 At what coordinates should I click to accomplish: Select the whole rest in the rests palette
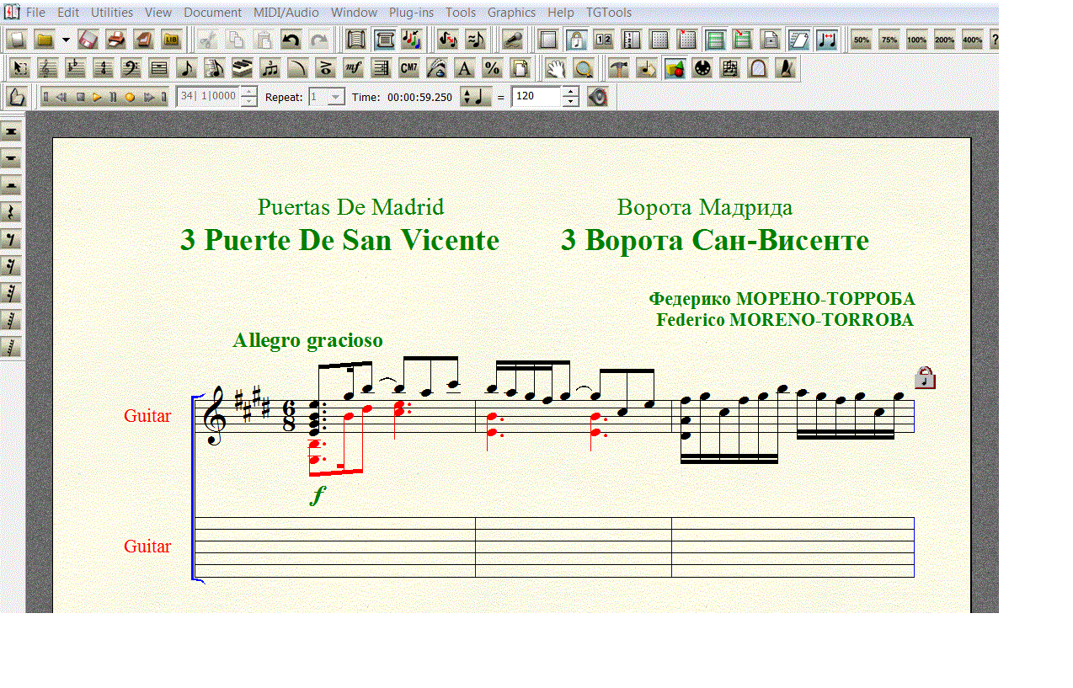11,157
